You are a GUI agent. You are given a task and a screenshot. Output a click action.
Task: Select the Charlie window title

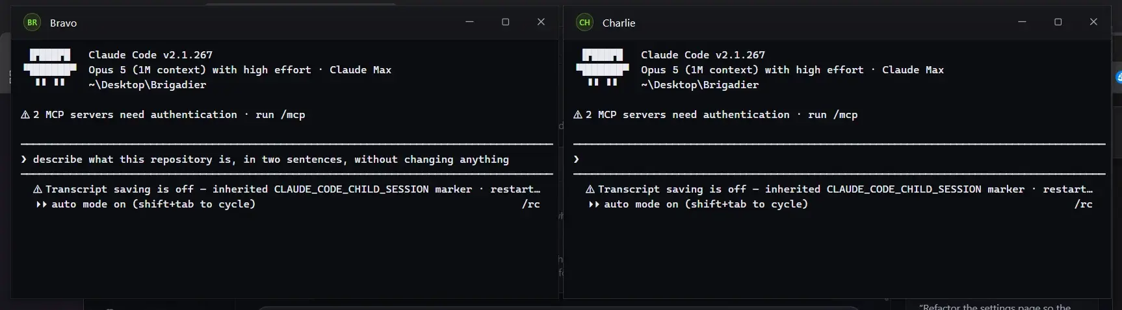(619, 23)
